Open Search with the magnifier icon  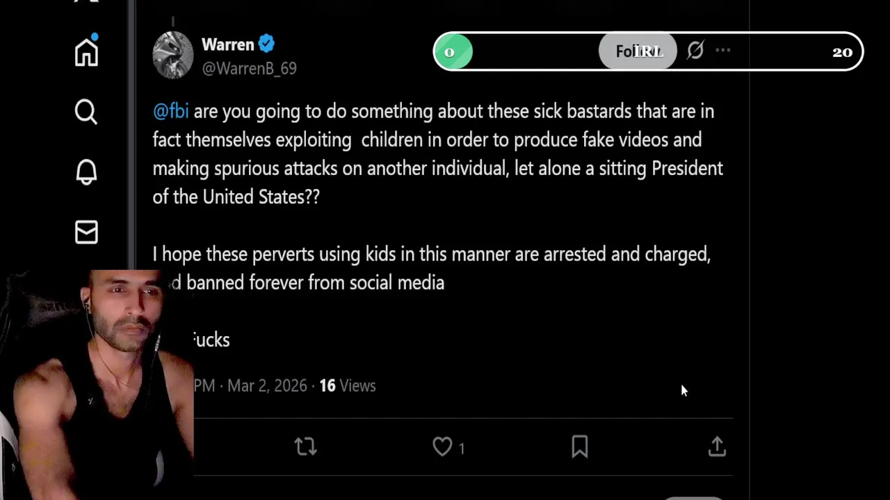86,112
